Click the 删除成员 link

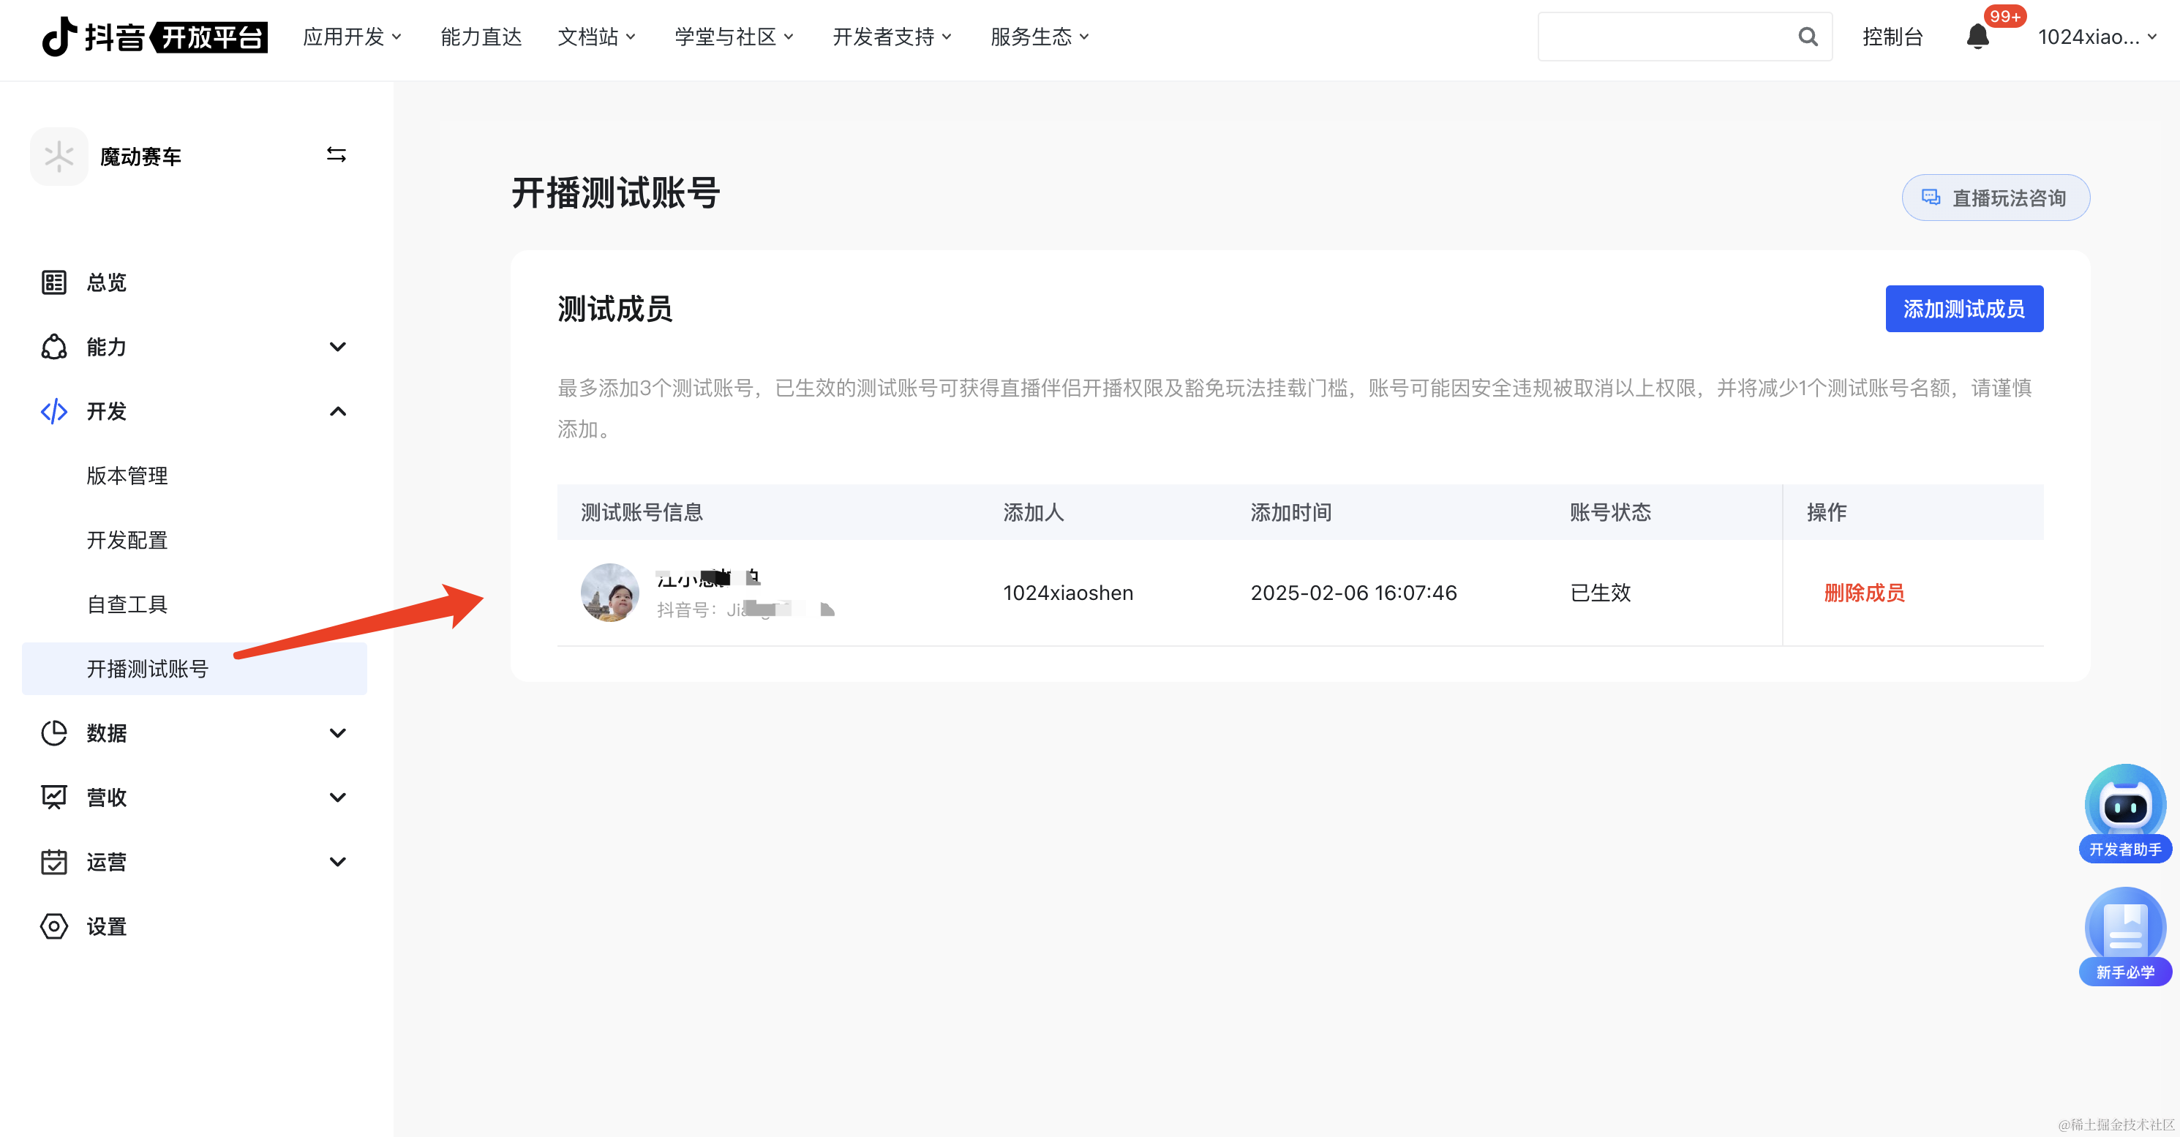pos(1863,593)
